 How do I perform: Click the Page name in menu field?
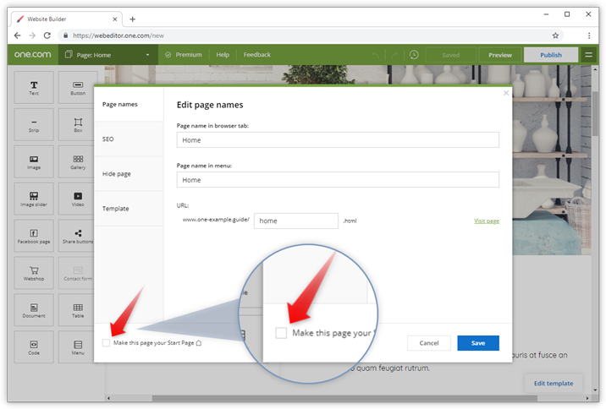[337, 180]
